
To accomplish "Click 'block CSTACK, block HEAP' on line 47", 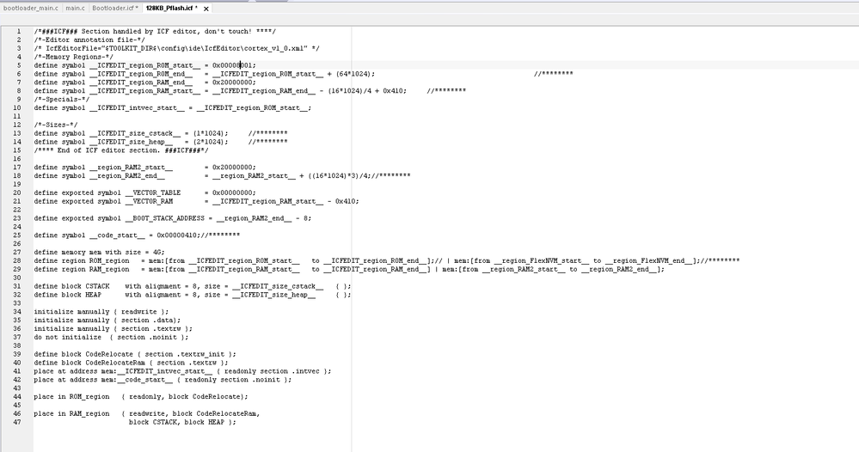I will point(177,423).
